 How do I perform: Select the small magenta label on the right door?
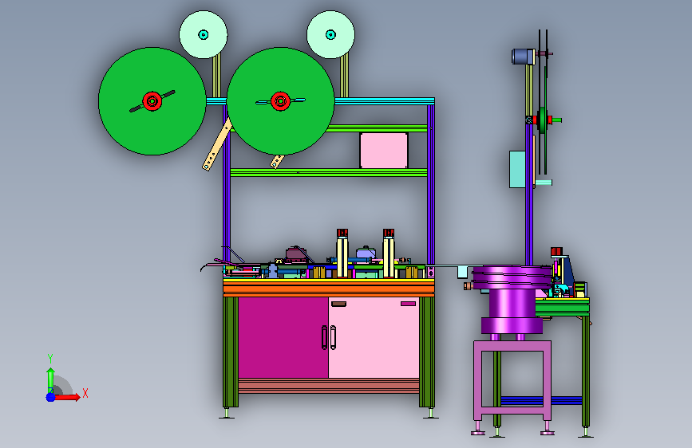tap(408, 304)
